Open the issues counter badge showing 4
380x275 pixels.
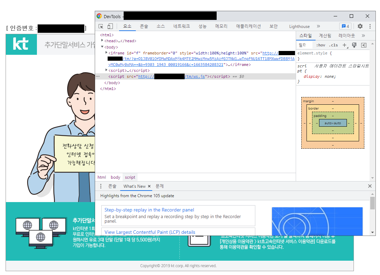point(346,26)
